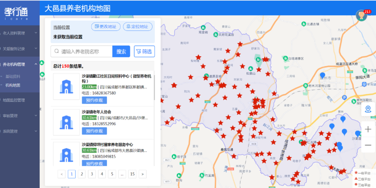This screenshot has height=188, width=376.
Task: Click the map zoom out minus icon
Action: tap(368, 145)
